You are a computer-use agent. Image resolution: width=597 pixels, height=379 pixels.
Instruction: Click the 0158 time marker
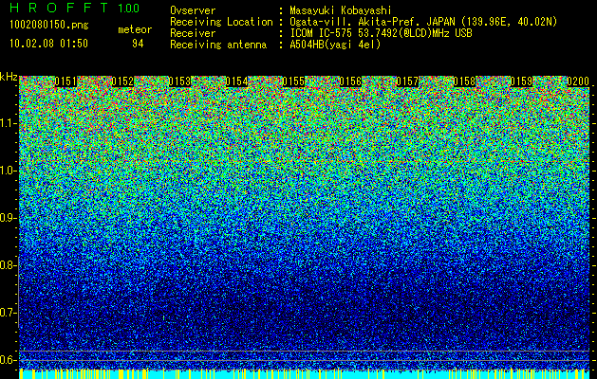point(464,81)
